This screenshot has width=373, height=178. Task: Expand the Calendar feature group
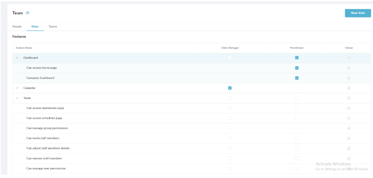pyautogui.click(x=17, y=88)
